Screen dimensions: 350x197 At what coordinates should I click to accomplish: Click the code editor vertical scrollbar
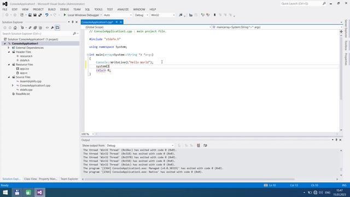[341, 68]
